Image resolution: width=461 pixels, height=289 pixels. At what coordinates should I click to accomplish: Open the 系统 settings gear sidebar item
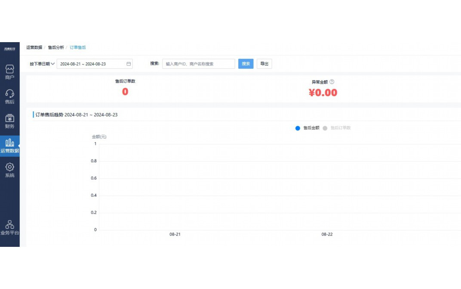point(10,170)
